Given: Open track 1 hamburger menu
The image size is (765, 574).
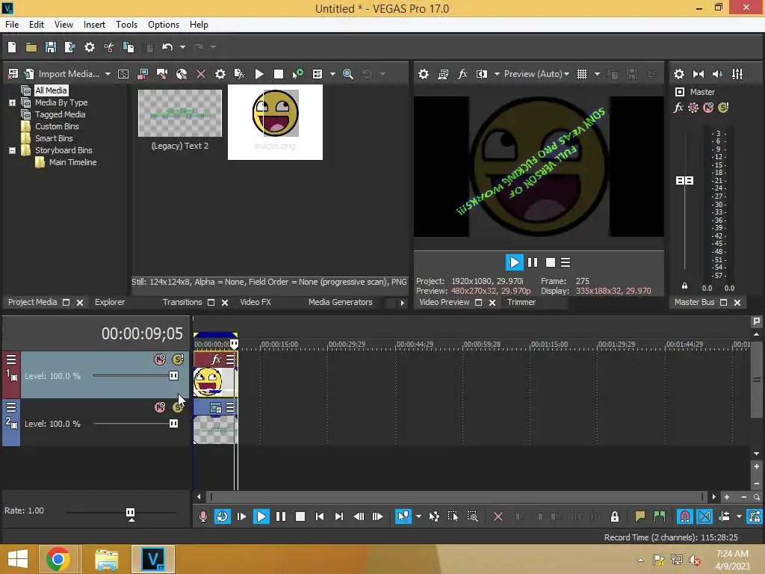Looking at the screenshot, I should (11, 359).
